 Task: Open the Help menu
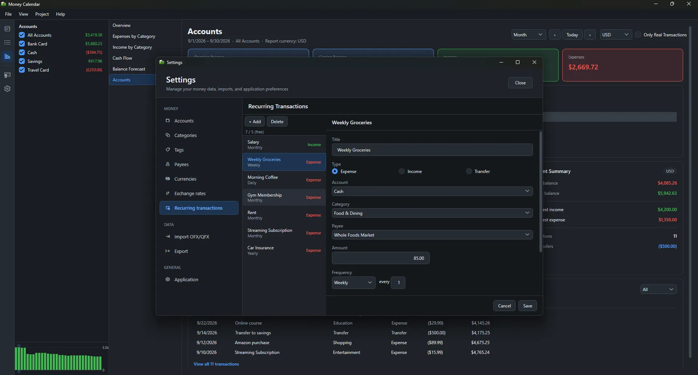(x=60, y=14)
